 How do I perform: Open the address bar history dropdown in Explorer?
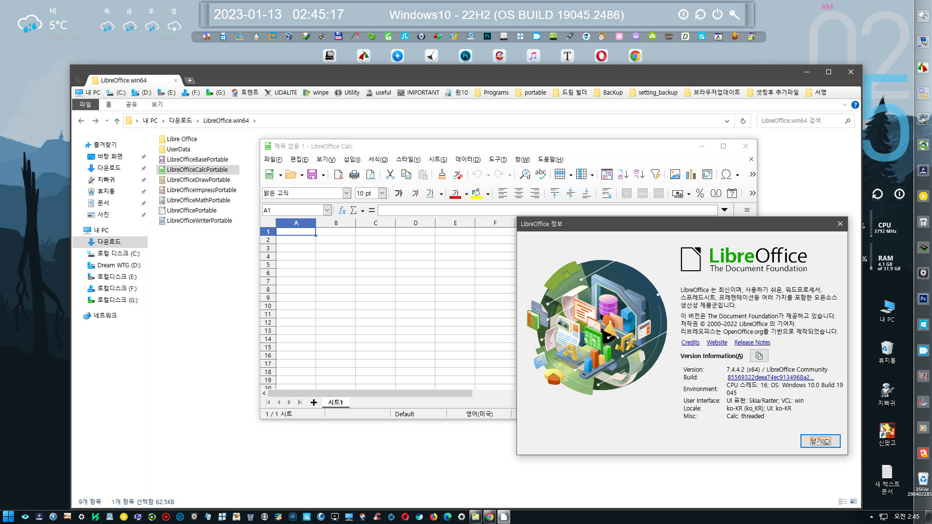[727, 121]
